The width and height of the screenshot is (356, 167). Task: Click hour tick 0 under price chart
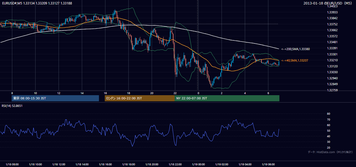(x=198, y=93)
